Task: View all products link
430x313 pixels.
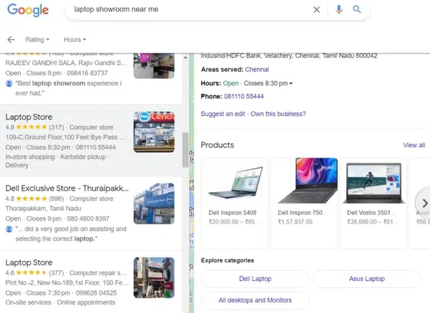Action: point(414,145)
